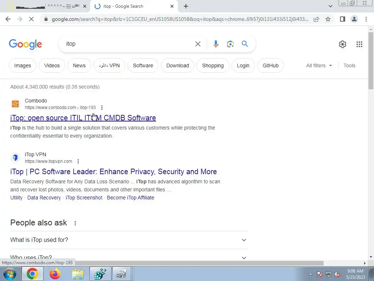374x281 pixels.
Task: Clear the search box text
Action: tap(198, 44)
